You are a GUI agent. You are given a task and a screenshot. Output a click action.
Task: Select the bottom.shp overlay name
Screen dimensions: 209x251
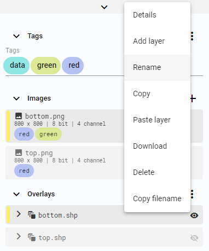(58, 215)
